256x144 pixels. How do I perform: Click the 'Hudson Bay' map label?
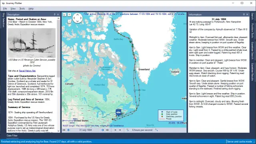(x=100, y=85)
